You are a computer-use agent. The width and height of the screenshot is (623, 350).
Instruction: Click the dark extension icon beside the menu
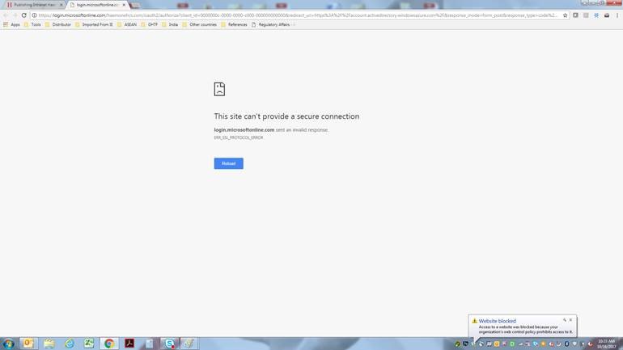tap(607, 15)
